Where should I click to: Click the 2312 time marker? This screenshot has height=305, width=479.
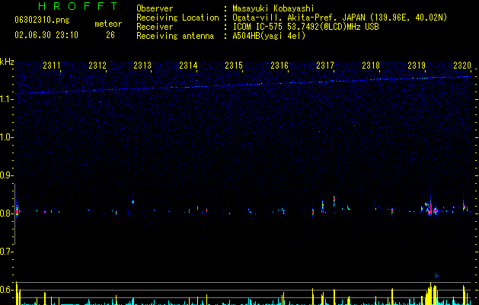(97, 66)
